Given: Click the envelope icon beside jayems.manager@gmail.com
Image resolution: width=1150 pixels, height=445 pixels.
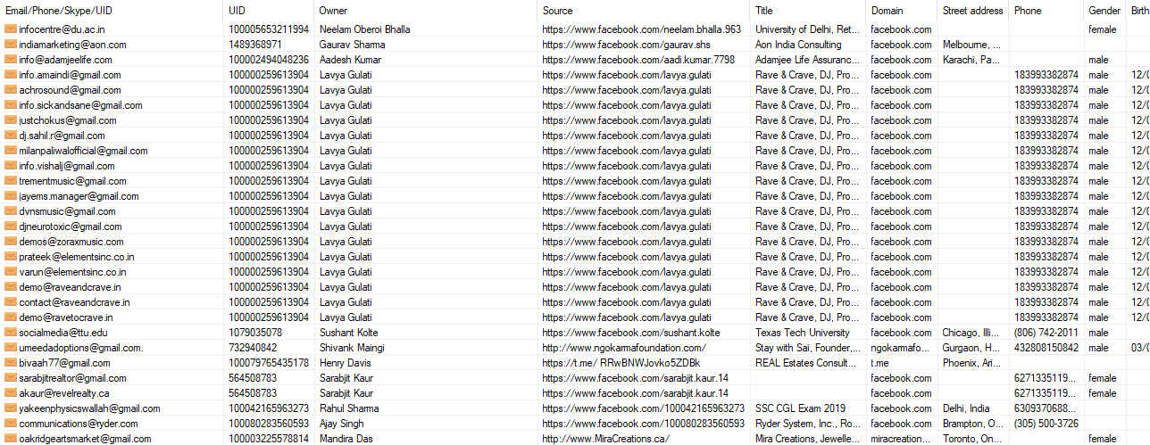Looking at the screenshot, I should pos(11,196).
